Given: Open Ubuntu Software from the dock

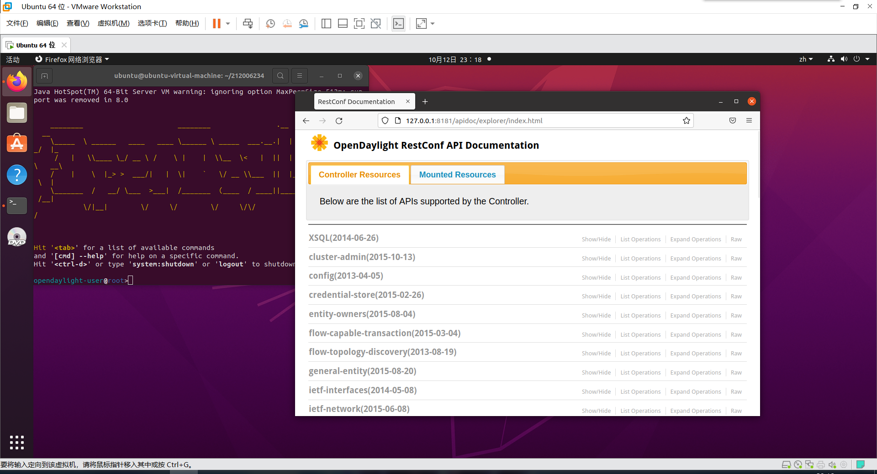Looking at the screenshot, I should coord(17,144).
